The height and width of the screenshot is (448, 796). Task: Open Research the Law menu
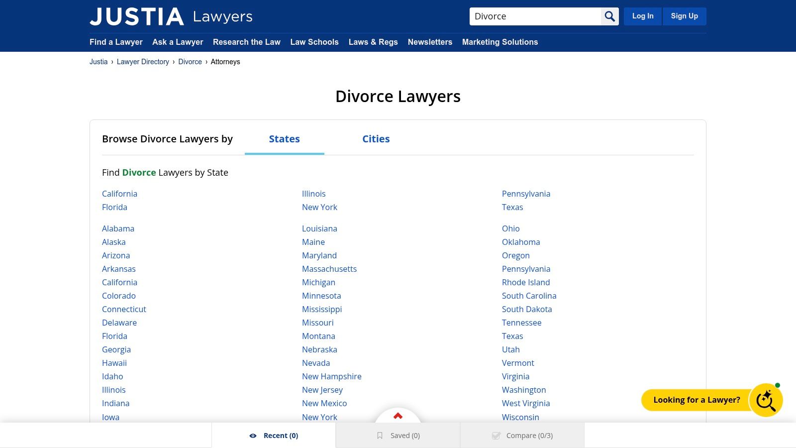point(247,42)
